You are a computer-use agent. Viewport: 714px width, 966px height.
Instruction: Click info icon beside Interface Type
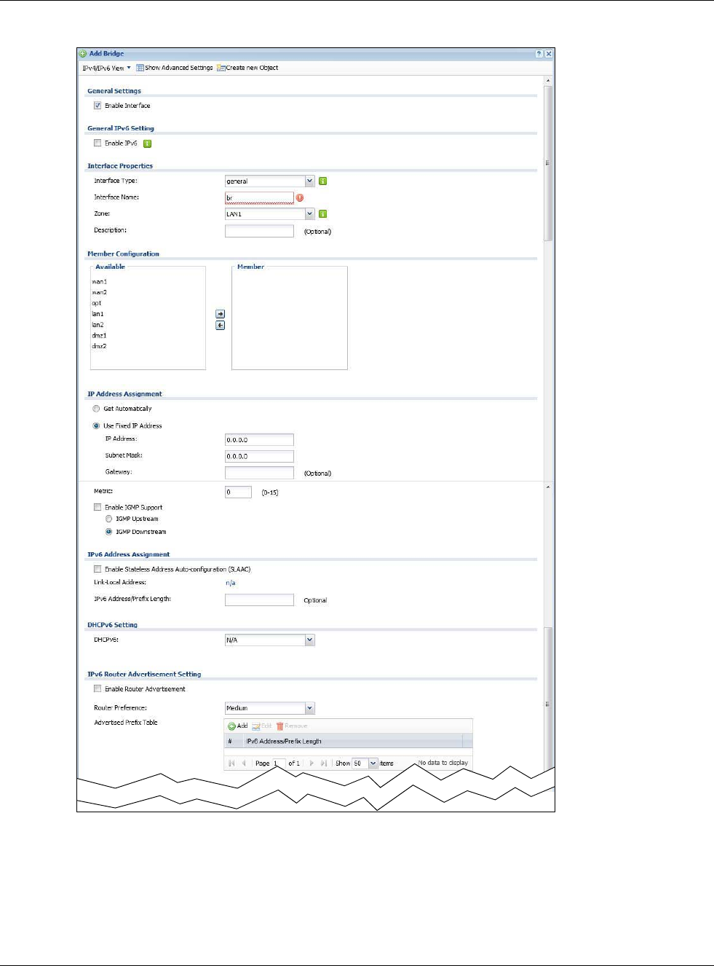(323, 181)
